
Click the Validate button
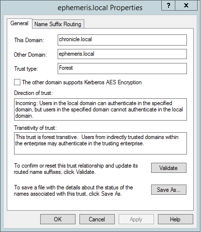pos(169,168)
